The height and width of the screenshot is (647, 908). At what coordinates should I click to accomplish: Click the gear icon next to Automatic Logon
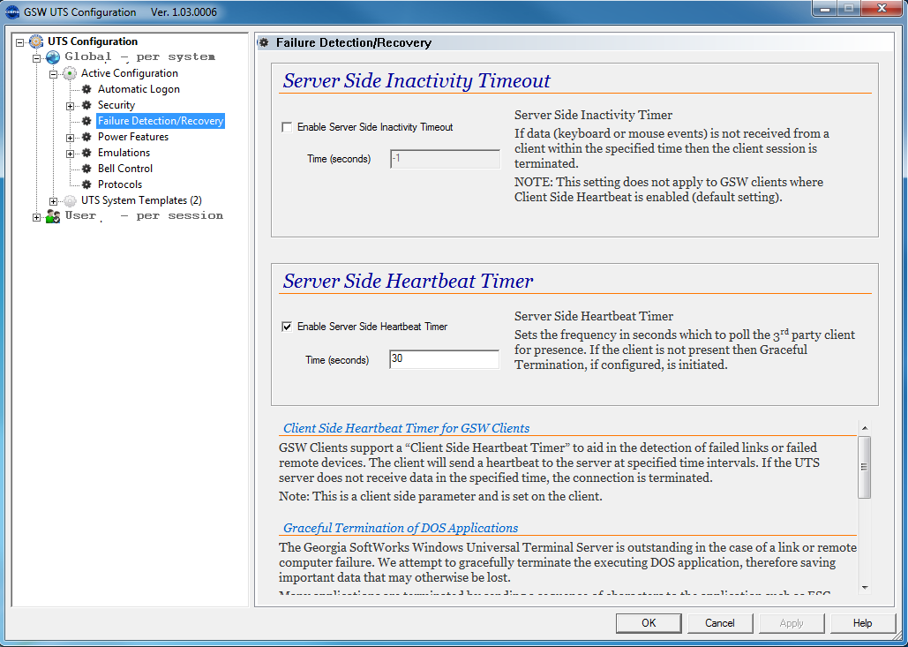coord(86,89)
